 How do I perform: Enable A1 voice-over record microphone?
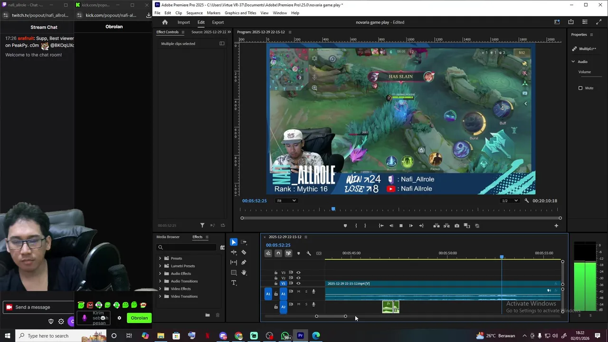click(313, 291)
